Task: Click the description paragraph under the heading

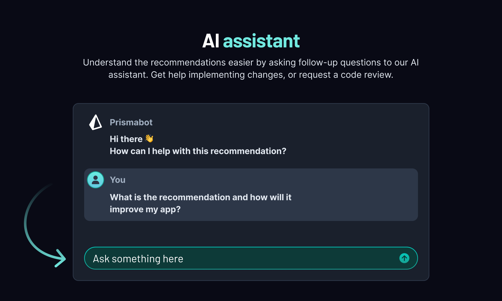Action: [x=251, y=68]
